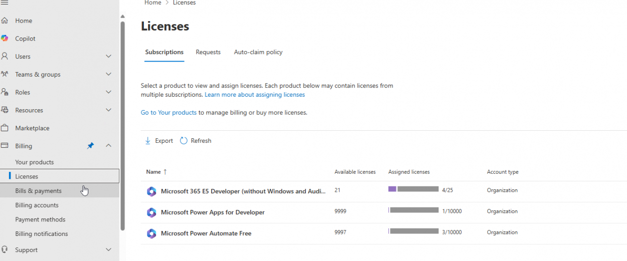Screen dimensions: 627x261
Task: Click the Home icon in sidebar
Action: click(5, 21)
